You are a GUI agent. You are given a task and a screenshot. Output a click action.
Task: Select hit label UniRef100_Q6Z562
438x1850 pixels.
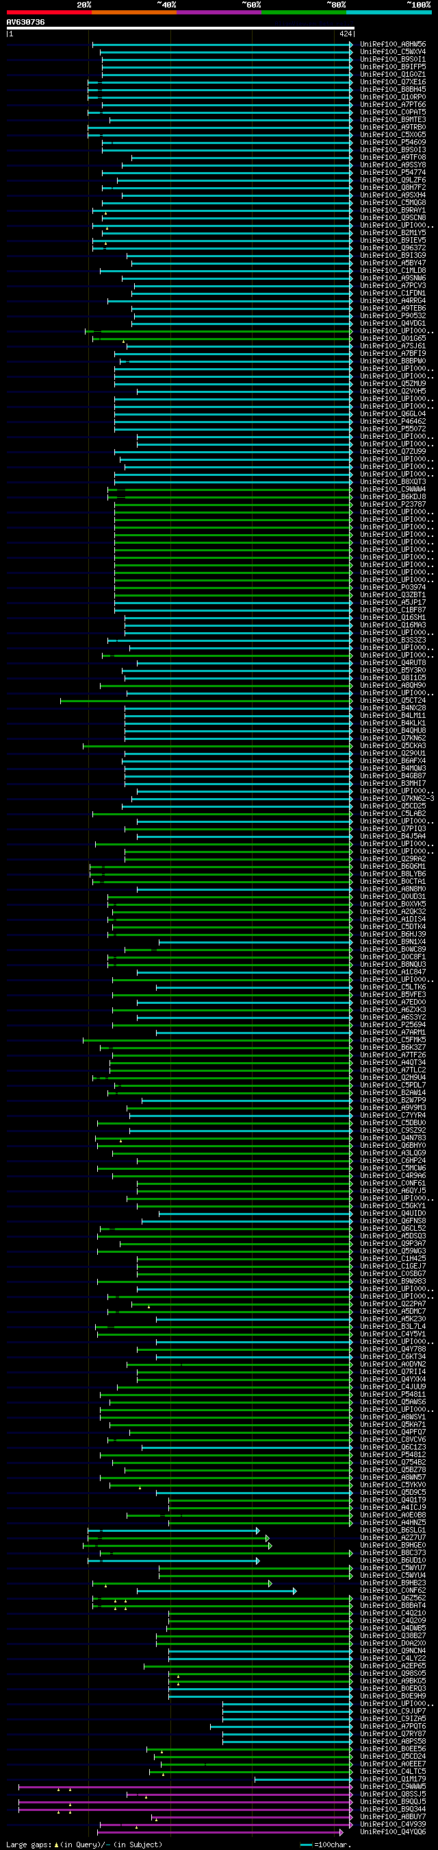click(393, 1598)
